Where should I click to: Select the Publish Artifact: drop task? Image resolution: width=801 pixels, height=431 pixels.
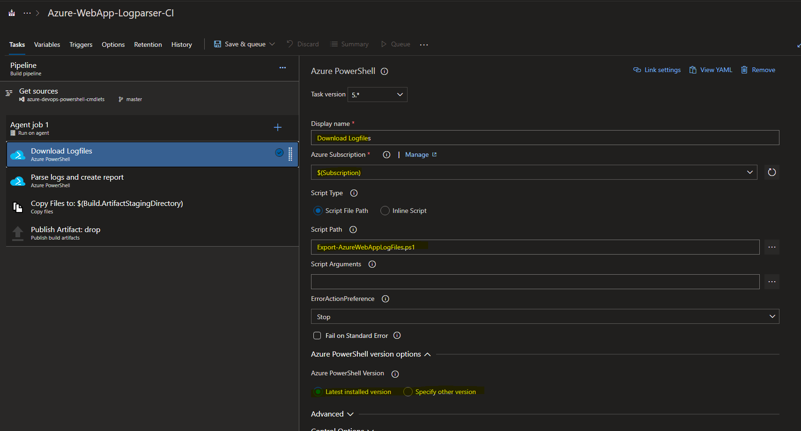pos(152,233)
